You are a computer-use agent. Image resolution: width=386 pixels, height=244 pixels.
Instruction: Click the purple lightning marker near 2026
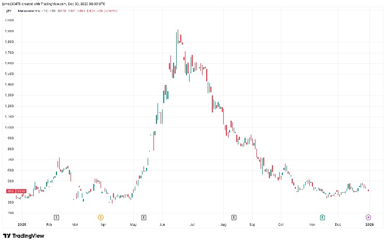[368, 217]
